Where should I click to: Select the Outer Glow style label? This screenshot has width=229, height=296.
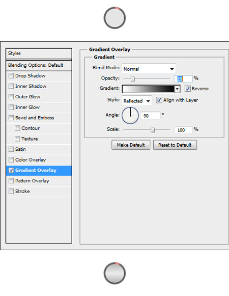point(27,97)
